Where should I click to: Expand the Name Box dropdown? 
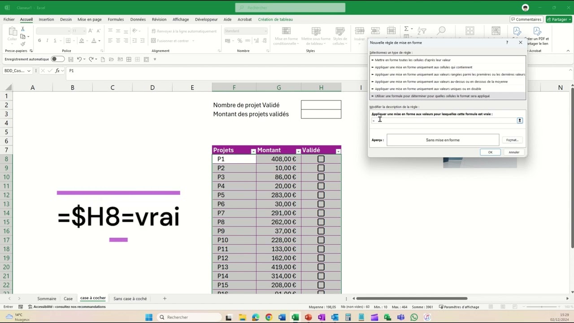click(29, 71)
